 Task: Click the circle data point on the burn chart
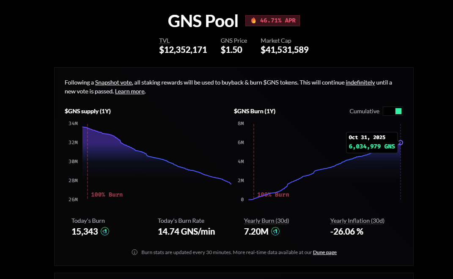[x=401, y=142]
